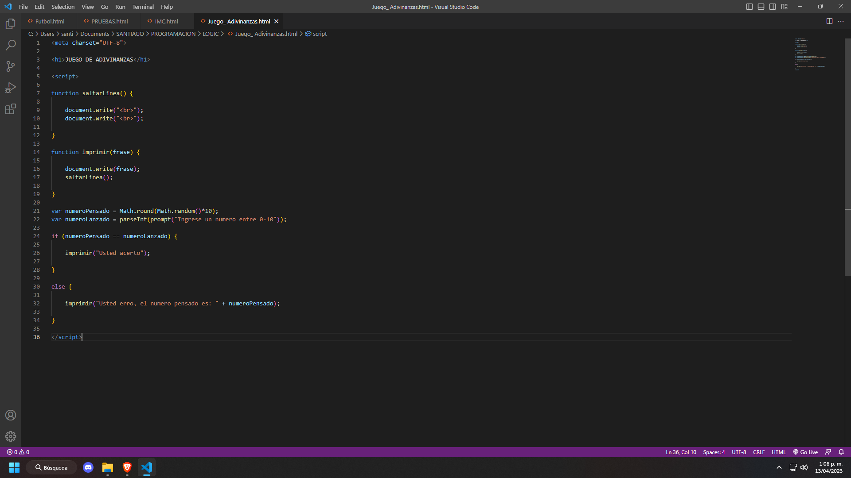851x478 pixels.
Task: Change indentation via Spaces: 4
Action: tap(714, 452)
